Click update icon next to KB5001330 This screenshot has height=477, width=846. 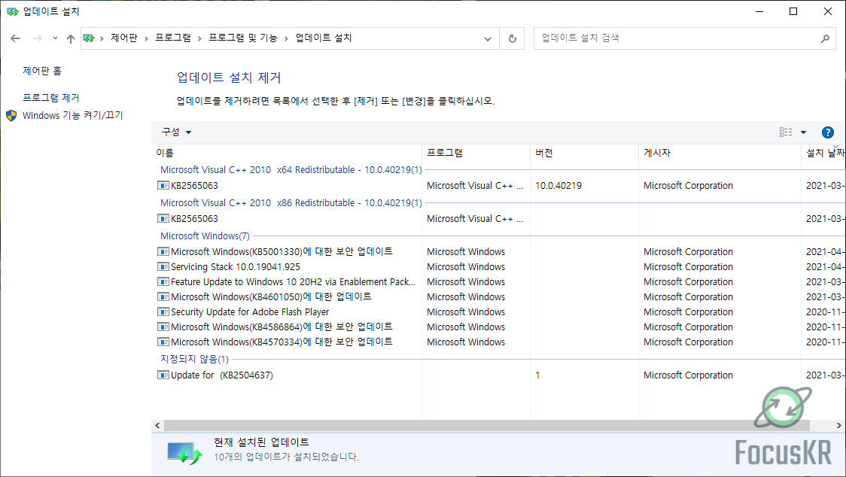click(x=163, y=251)
